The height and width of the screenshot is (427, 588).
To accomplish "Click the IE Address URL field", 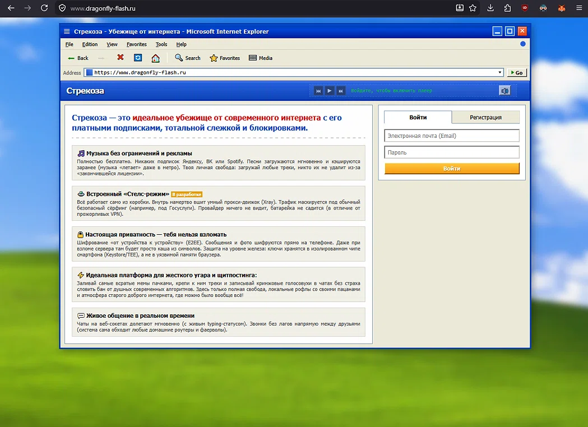I will [x=293, y=72].
